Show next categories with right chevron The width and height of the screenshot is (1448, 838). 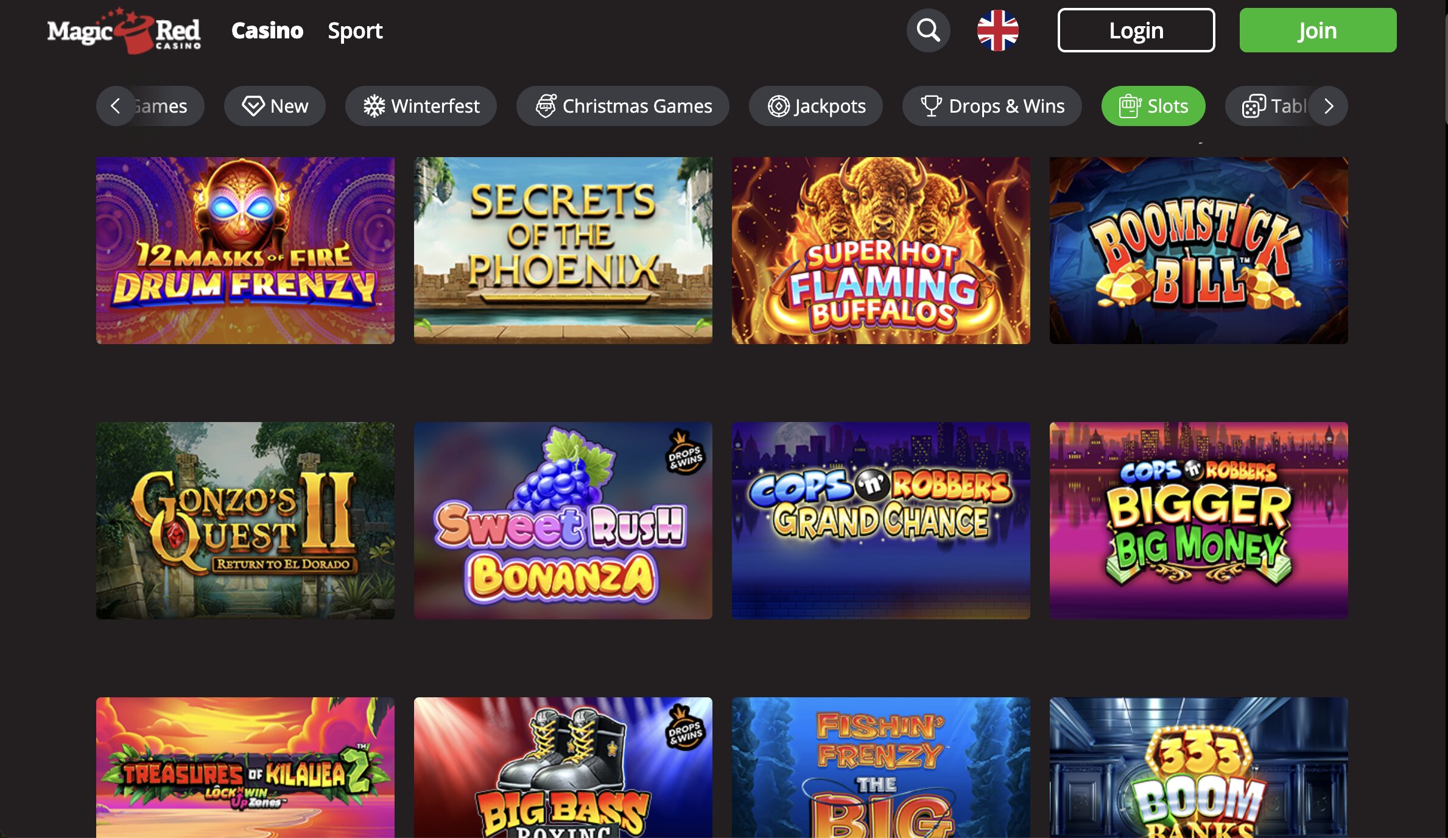[1329, 106]
